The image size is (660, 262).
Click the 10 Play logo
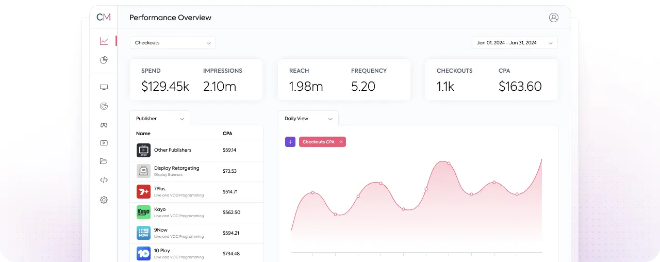pos(143,253)
